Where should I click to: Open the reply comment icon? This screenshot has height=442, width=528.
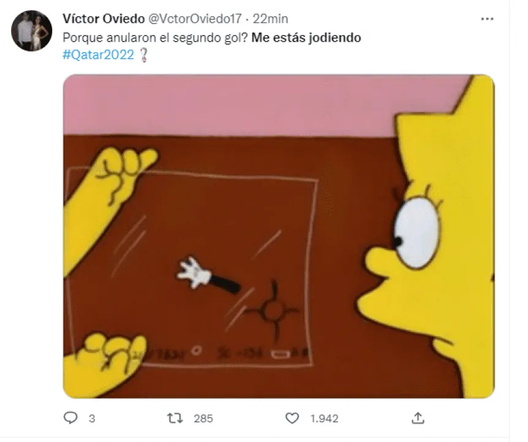pos(70,417)
